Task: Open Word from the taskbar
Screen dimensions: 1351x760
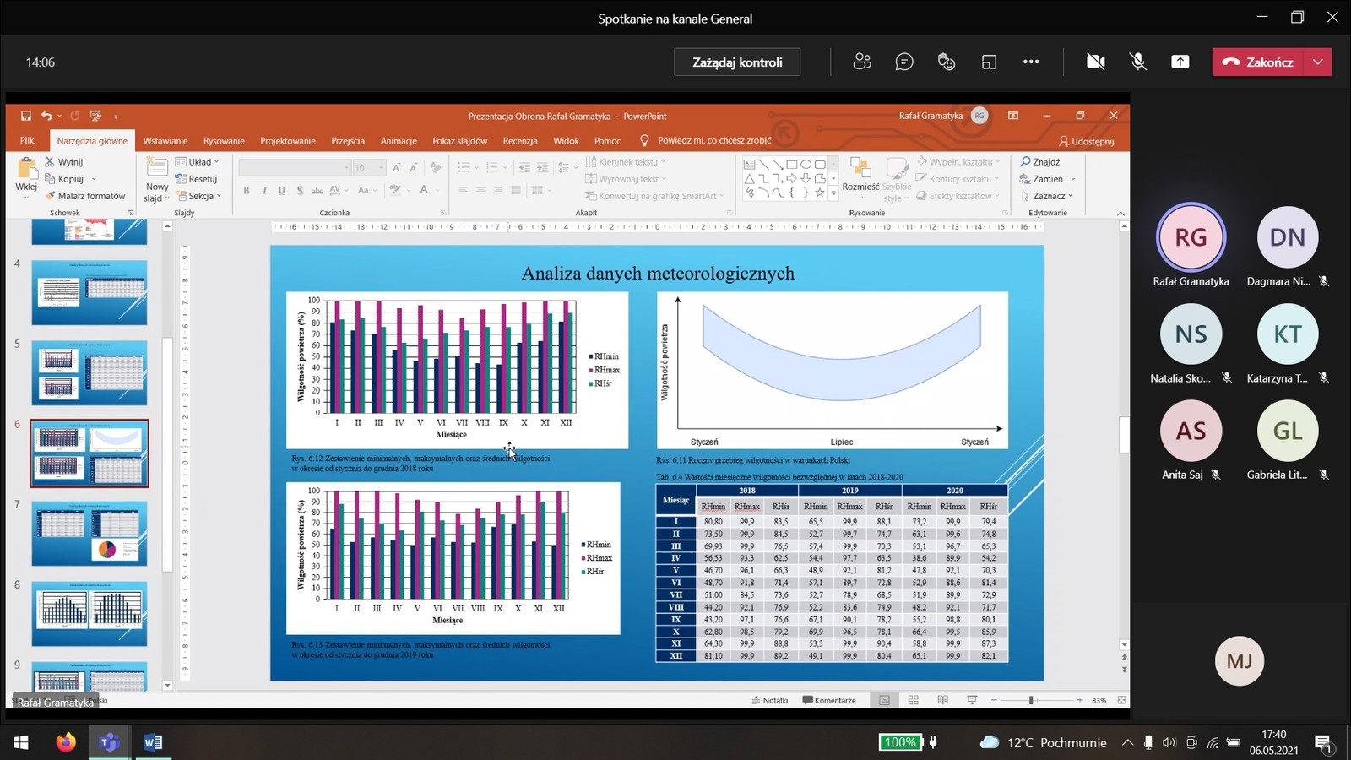Action: click(153, 742)
